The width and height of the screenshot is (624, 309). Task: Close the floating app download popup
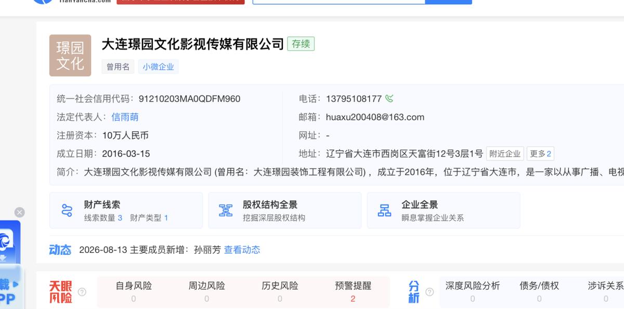[x=19, y=212]
